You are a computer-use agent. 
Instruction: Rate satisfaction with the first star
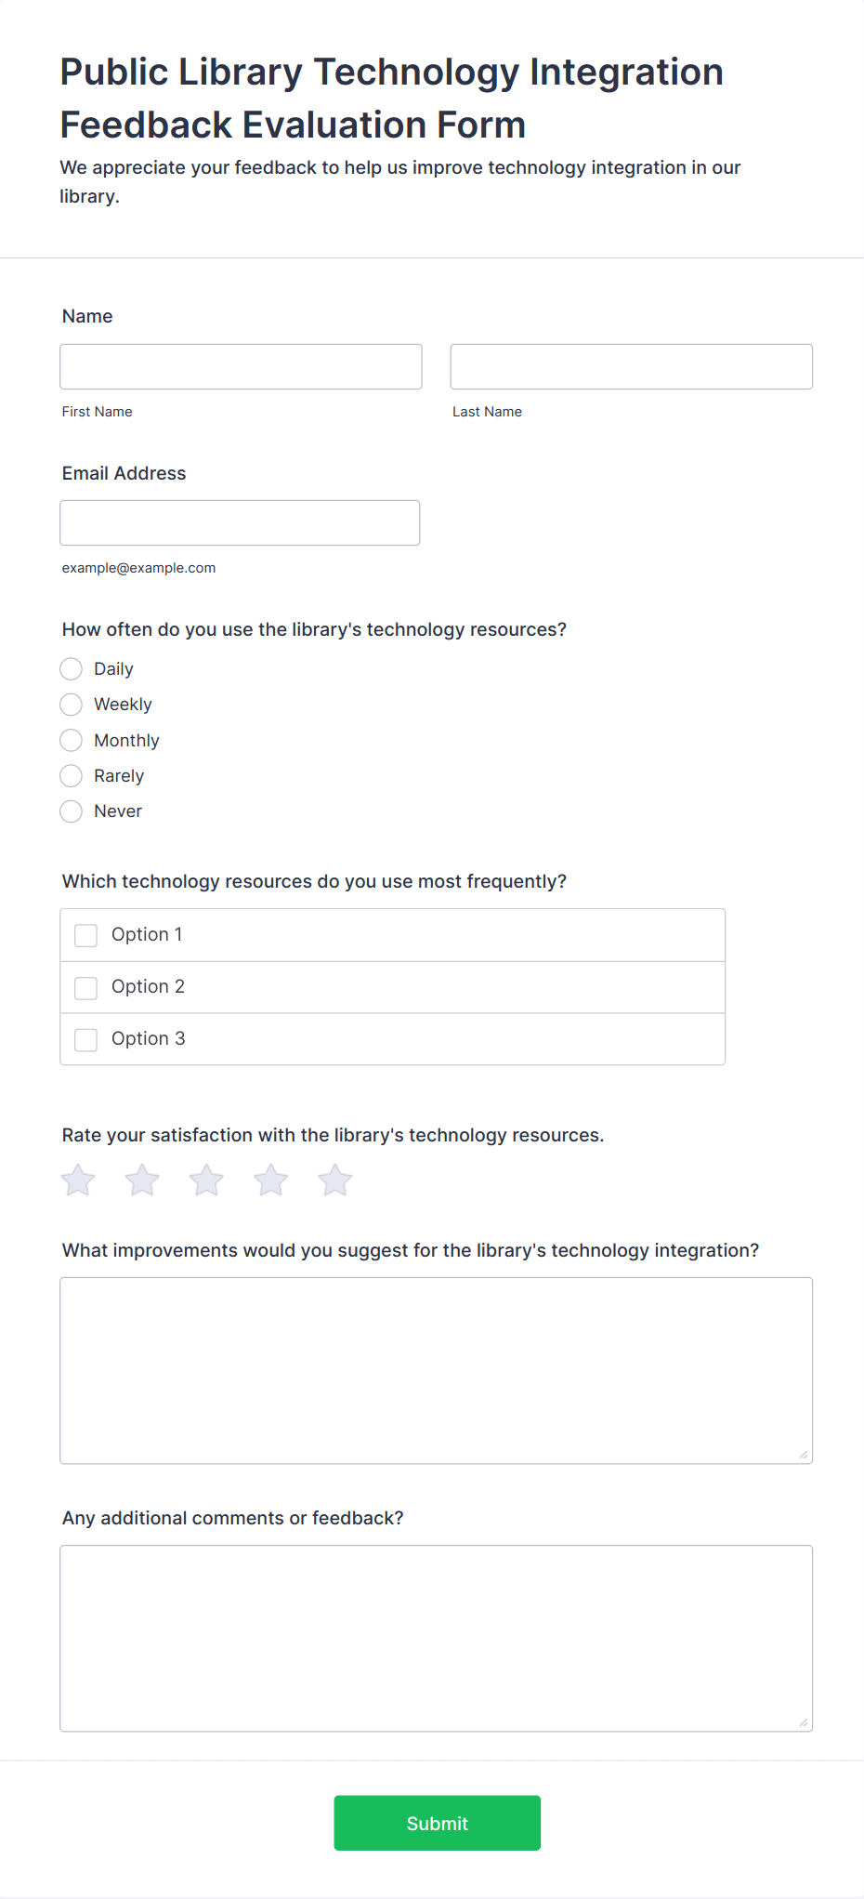tap(78, 1180)
